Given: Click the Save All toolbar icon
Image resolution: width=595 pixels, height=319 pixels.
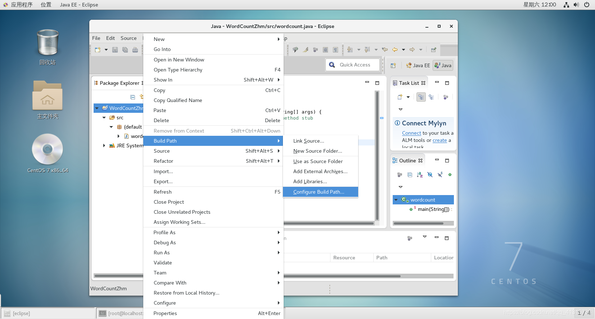Looking at the screenshot, I should point(125,50).
